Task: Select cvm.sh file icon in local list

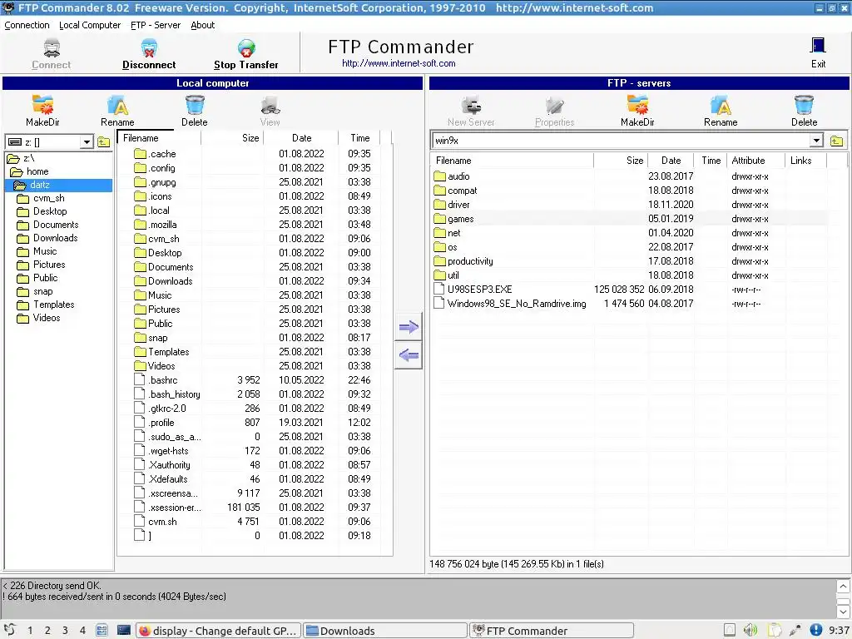Action: click(139, 521)
